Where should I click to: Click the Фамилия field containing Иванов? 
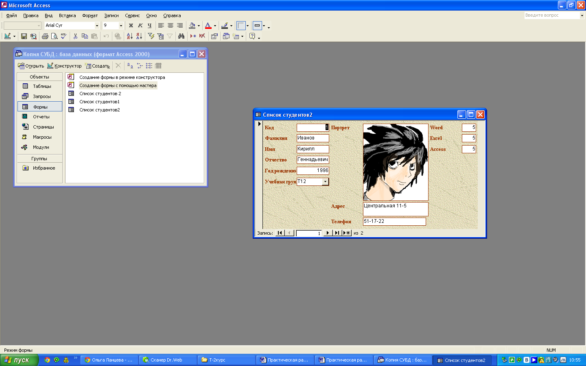coord(313,138)
